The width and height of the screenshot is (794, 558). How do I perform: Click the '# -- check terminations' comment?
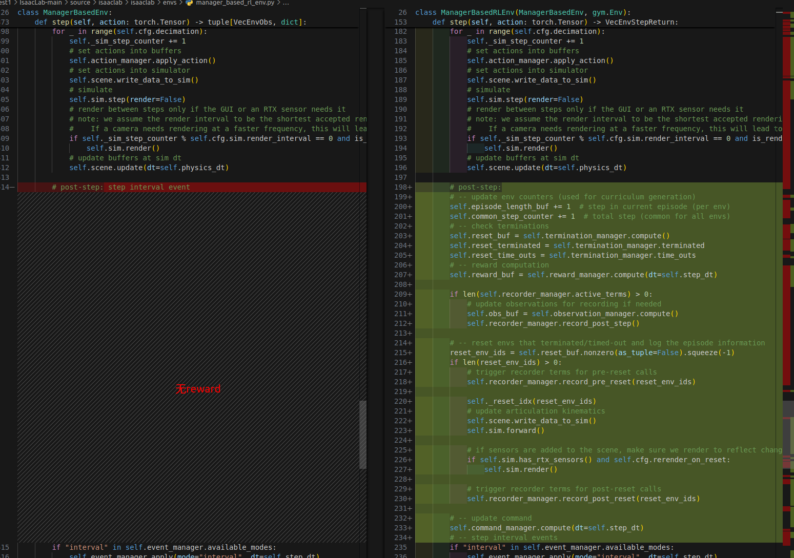click(x=499, y=226)
